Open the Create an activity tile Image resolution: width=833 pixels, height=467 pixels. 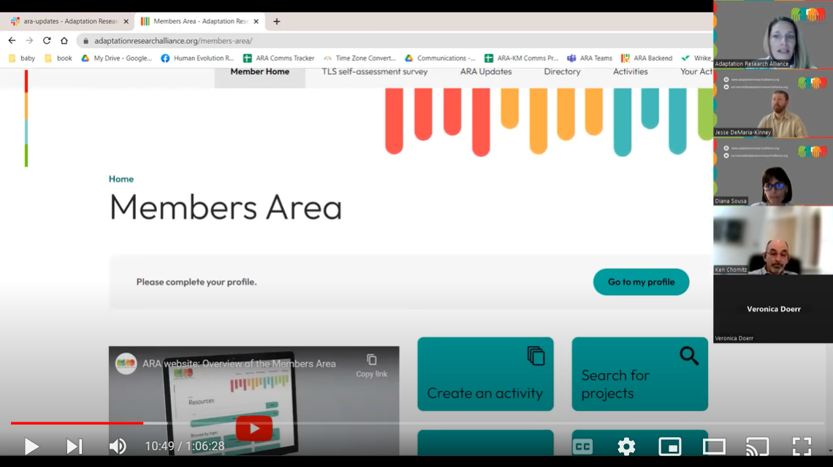[485, 374]
